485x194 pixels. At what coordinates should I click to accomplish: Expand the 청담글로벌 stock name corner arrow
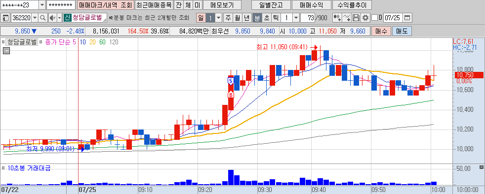tap(105, 20)
